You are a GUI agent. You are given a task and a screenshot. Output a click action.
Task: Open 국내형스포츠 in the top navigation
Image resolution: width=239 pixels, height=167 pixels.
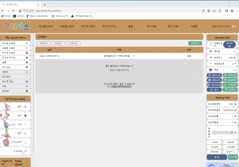tap(47, 26)
